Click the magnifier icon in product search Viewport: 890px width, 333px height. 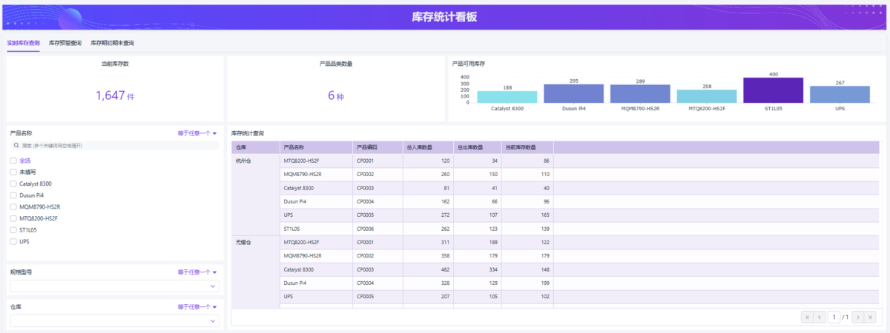tap(16, 146)
